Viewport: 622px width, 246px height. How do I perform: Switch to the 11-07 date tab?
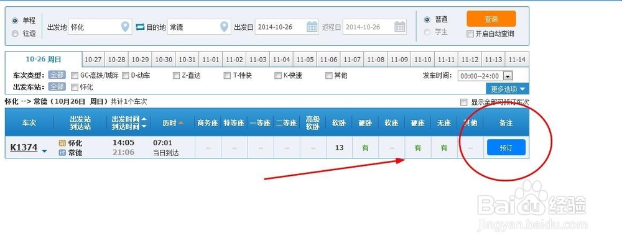point(352,60)
